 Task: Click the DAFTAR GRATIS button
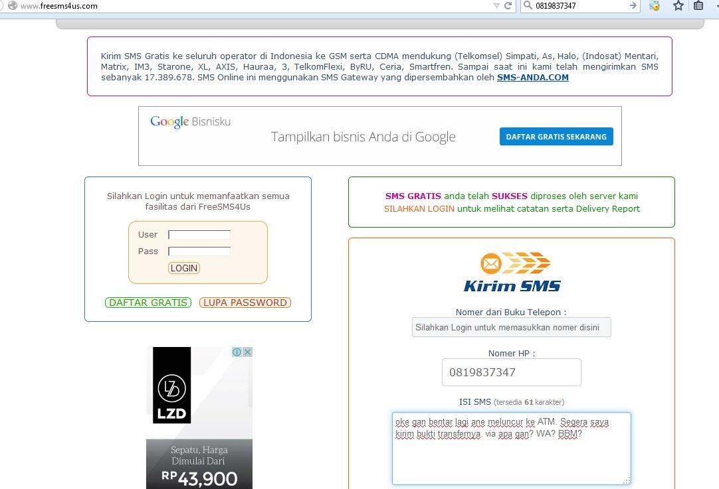tap(148, 303)
